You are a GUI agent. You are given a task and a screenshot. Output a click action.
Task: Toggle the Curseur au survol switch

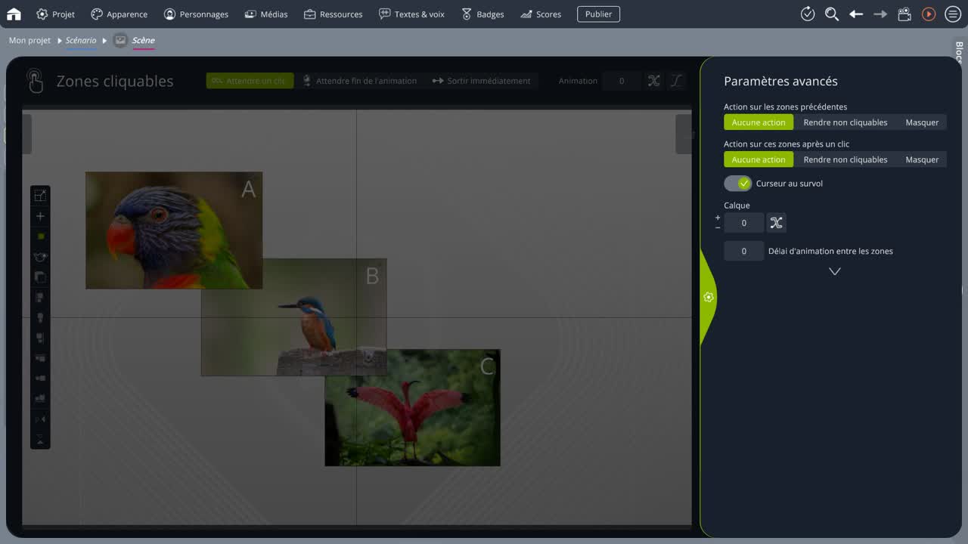click(x=737, y=184)
